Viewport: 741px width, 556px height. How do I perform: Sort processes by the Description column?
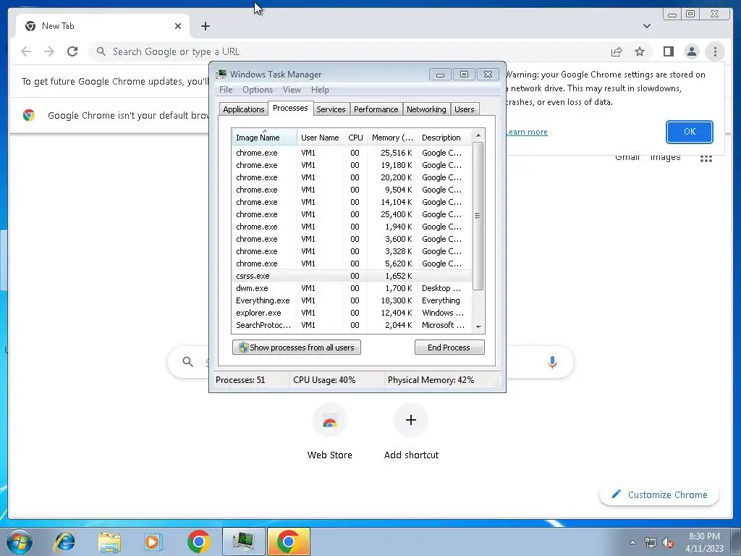[444, 137]
